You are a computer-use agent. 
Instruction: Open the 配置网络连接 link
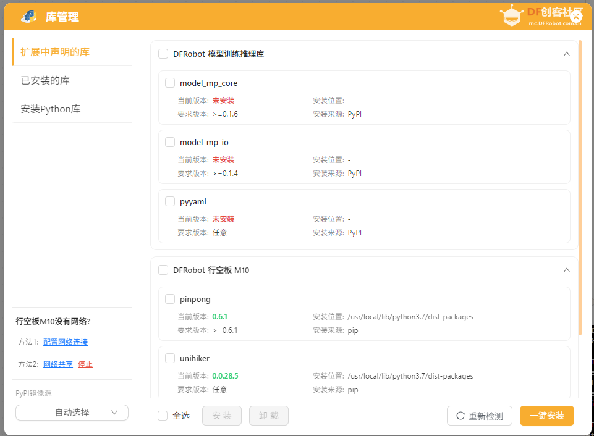coord(66,342)
